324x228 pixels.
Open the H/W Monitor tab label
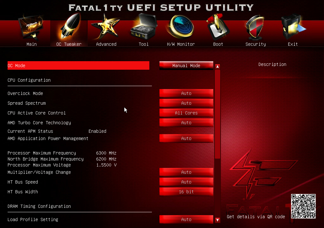click(x=181, y=44)
